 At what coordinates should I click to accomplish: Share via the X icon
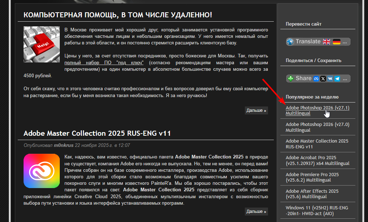[323, 79]
